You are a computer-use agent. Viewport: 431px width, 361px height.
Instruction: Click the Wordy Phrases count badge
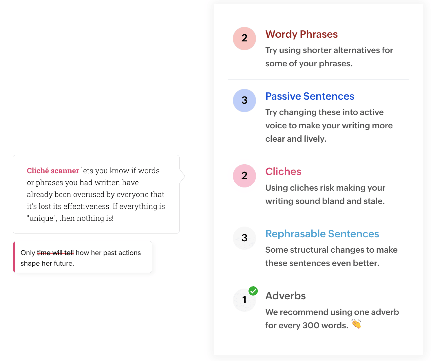pyautogui.click(x=244, y=39)
